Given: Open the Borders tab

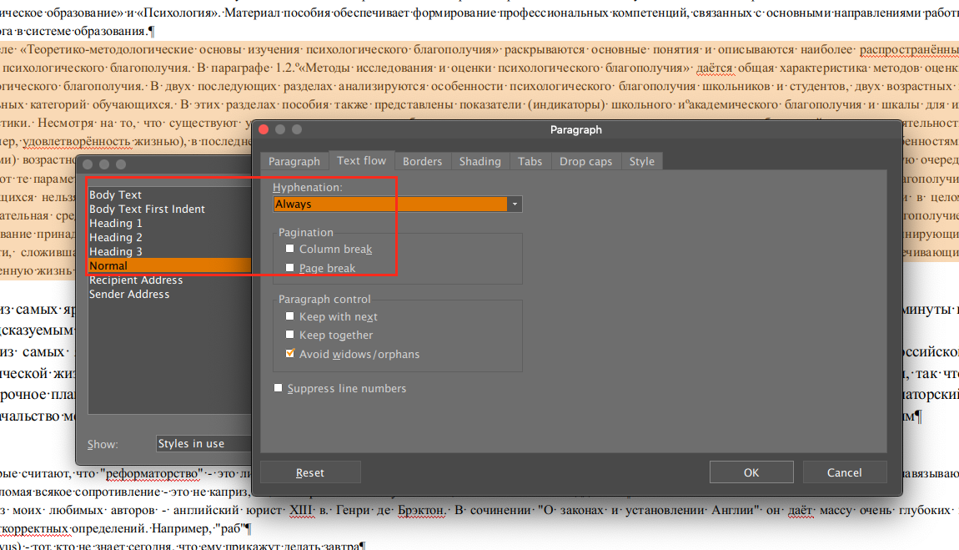Looking at the screenshot, I should point(422,161).
